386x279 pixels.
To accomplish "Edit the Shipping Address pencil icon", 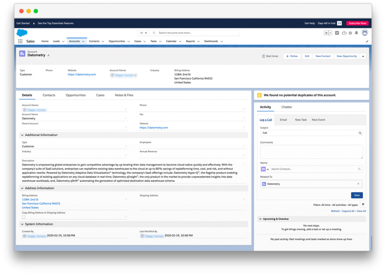I will click(244, 199).
